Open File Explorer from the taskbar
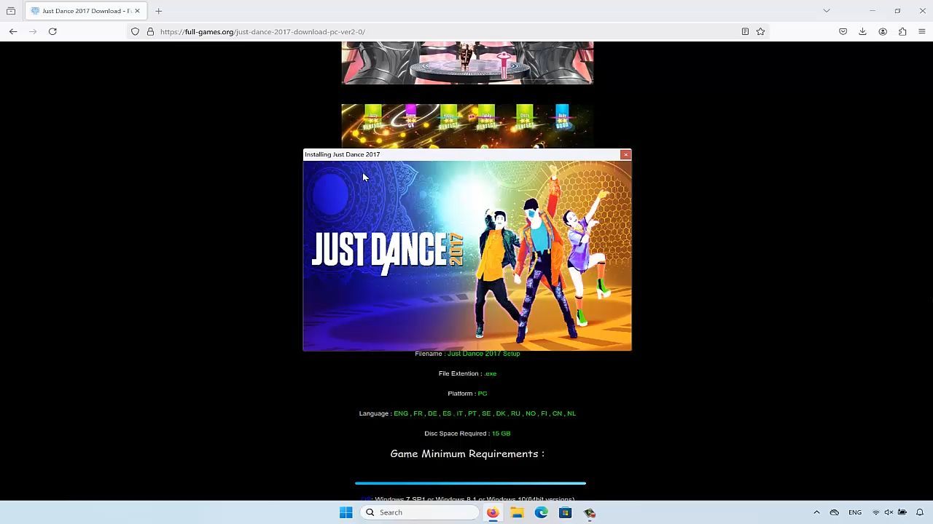The height and width of the screenshot is (524, 933). (517, 512)
